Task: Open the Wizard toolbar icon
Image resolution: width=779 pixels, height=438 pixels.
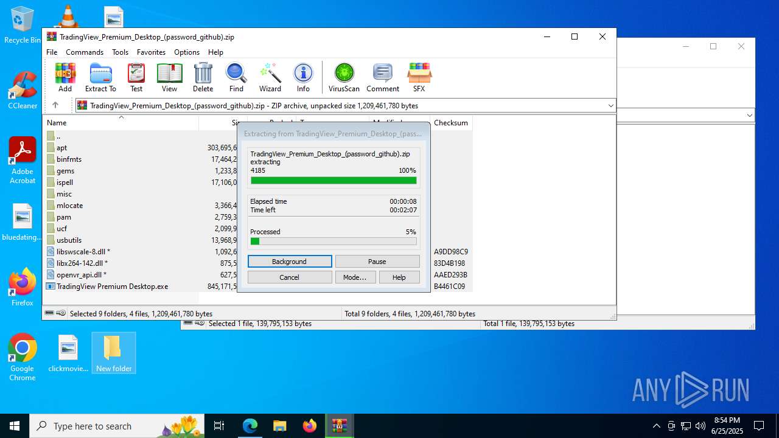Action: [270, 77]
